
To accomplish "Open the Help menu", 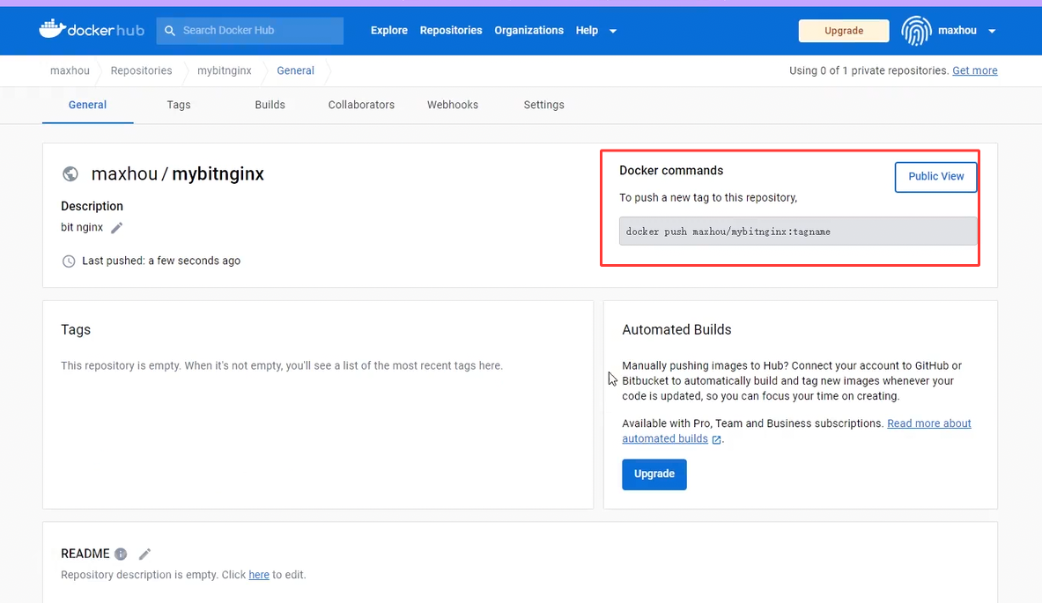I will click(587, 31).
